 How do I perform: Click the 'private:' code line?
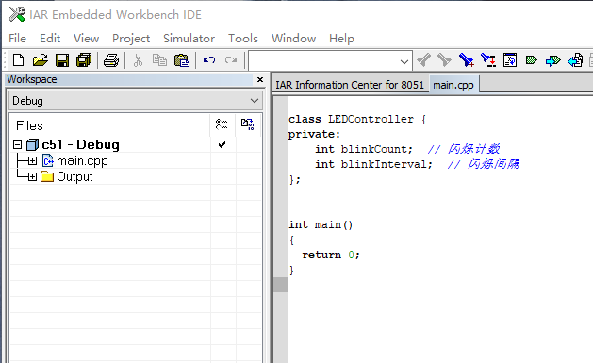(314, 134)
